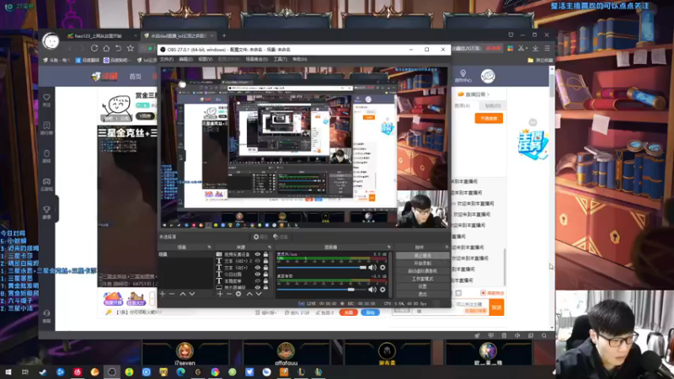Viewport: 674px width, 379px height.
Task: Open the browser hamburger menu icon
Action: (547, 48)
